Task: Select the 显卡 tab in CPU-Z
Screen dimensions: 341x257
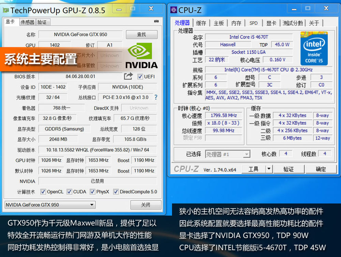Action: 271,23
